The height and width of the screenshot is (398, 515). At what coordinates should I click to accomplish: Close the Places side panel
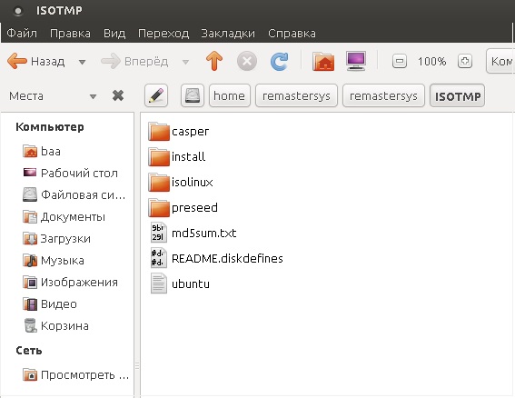pos(118,95)
